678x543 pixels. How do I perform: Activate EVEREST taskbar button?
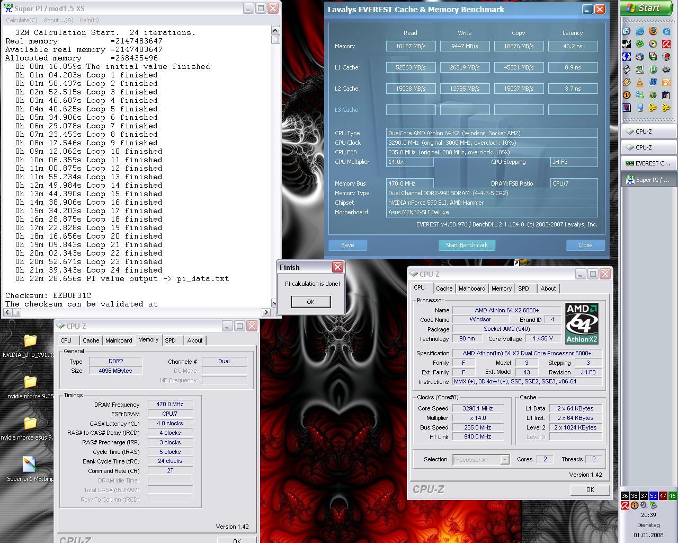648,163
